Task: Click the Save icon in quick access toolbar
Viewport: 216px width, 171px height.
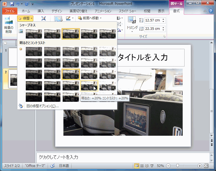Action: click(12, 4)
